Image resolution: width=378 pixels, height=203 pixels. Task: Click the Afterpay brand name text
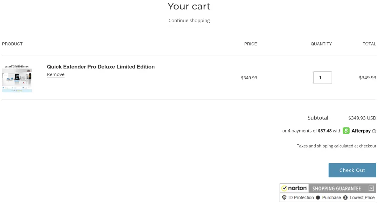pyautogui.click(x=361, y=131)
